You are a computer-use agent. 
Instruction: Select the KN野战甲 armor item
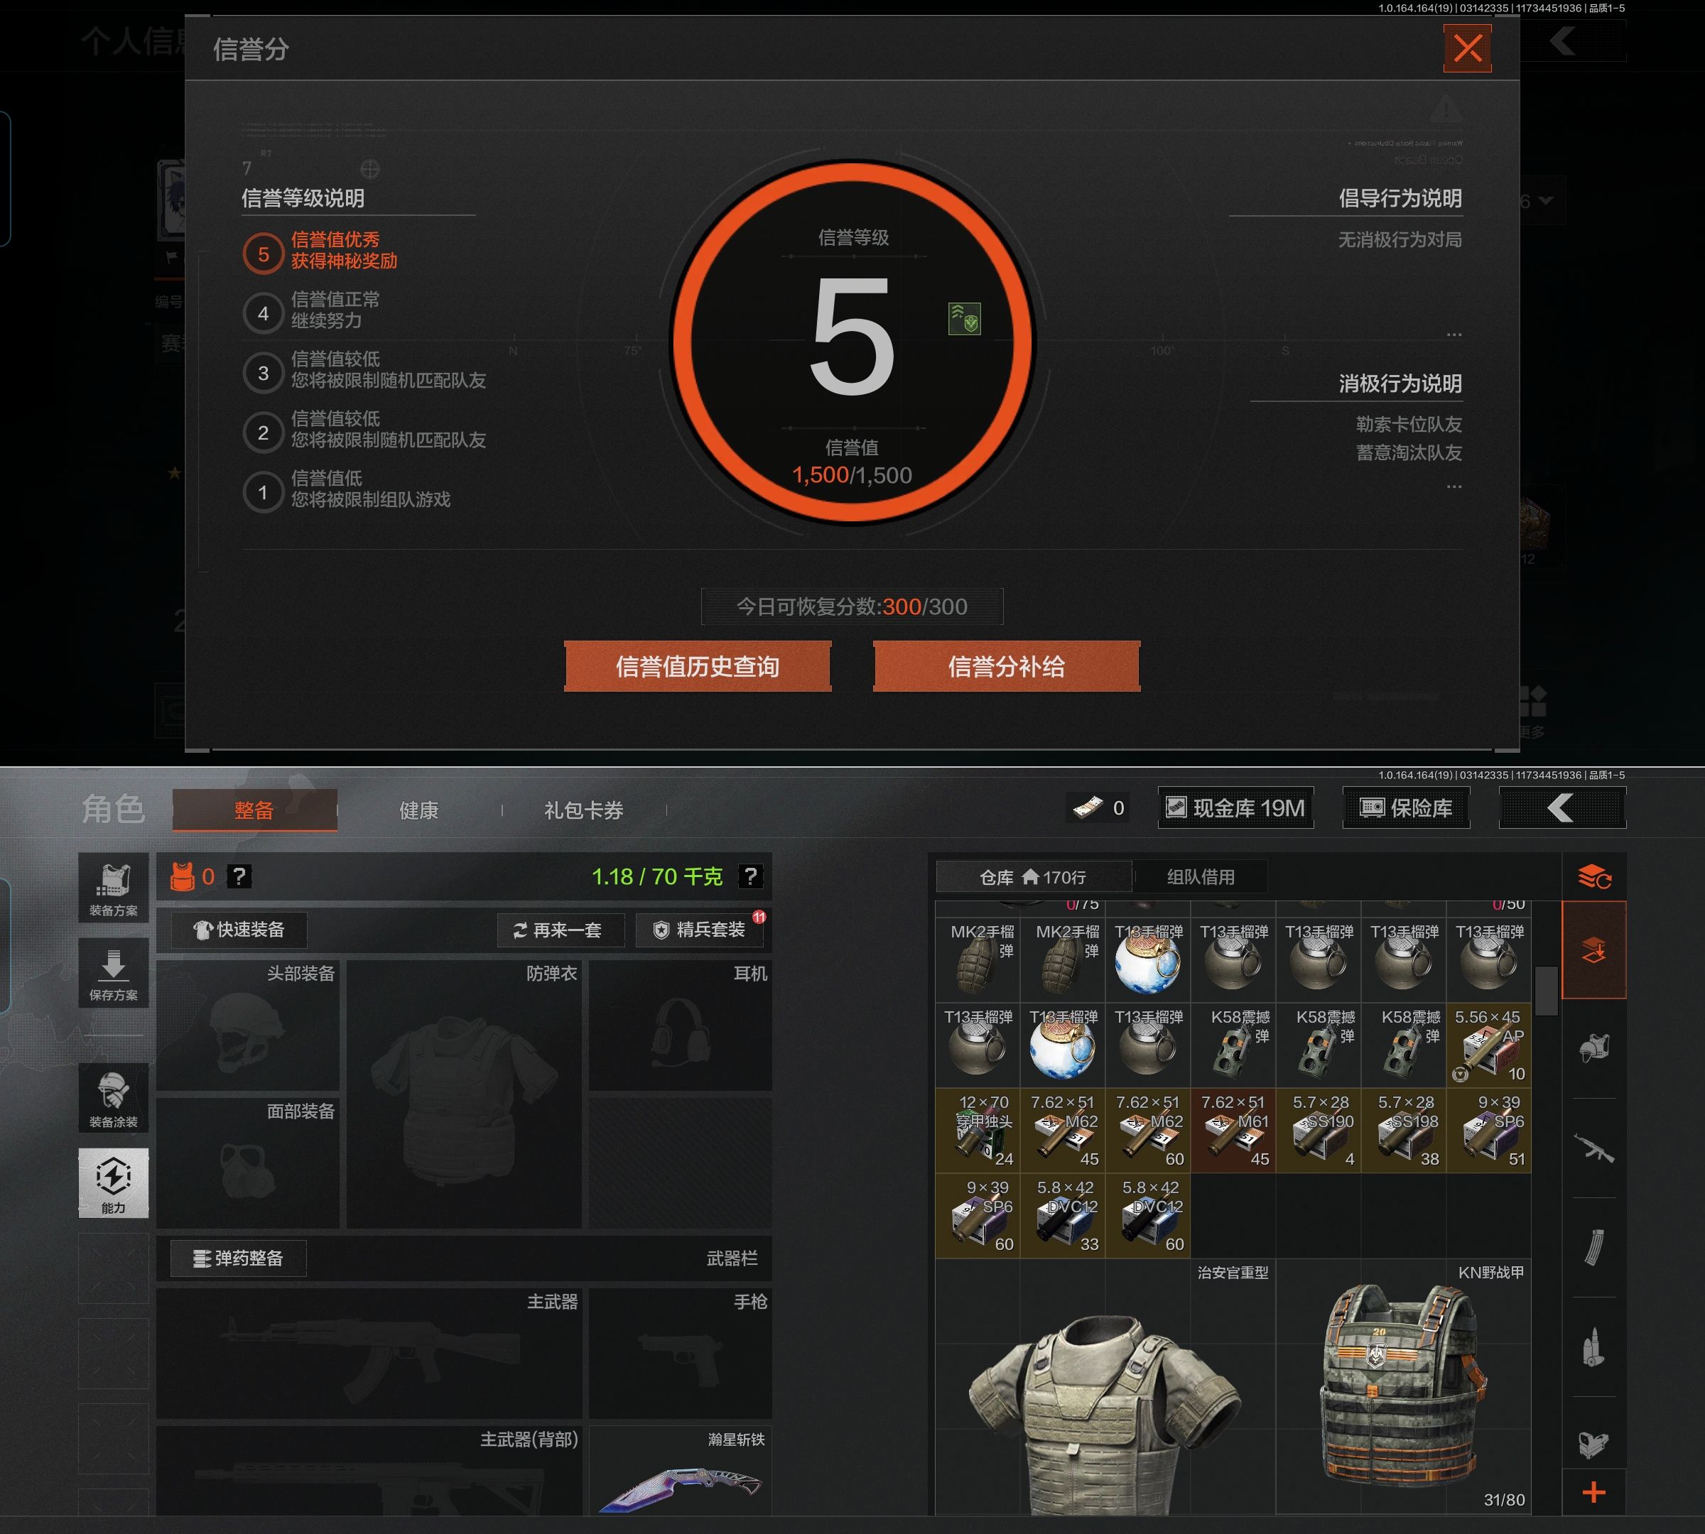[1403, 1386]
